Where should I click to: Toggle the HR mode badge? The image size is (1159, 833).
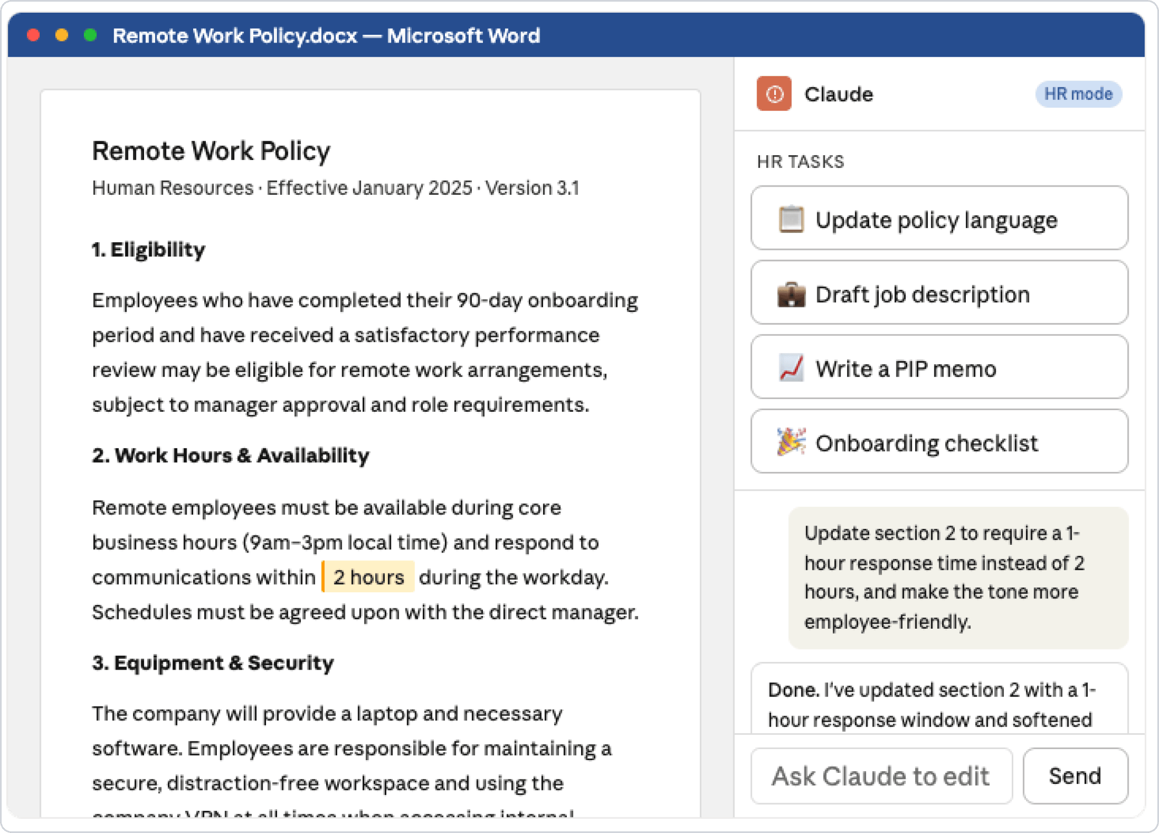(1078, 94)
